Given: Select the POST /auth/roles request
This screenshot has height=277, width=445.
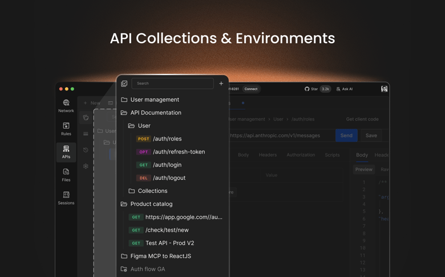Looking at the screenshot, I should (167, 139).
